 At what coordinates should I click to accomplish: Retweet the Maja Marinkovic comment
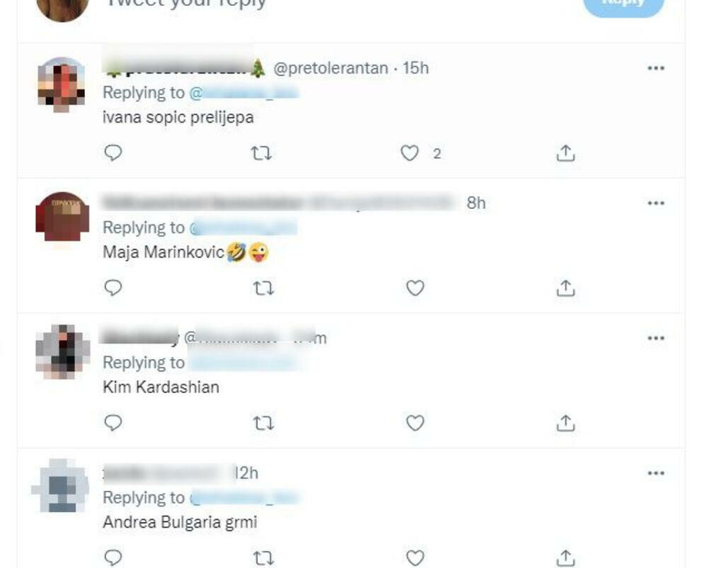[x=263, y=288]
